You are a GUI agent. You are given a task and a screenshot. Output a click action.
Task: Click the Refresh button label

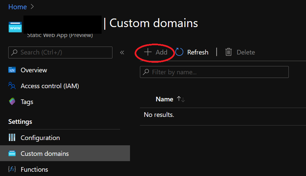(198, 52)
